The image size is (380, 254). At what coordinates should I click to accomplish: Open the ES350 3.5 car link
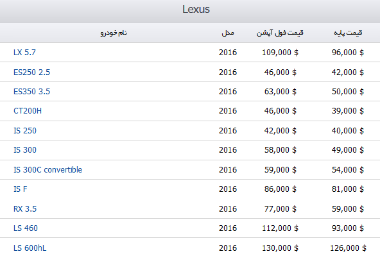coord(31,92)
